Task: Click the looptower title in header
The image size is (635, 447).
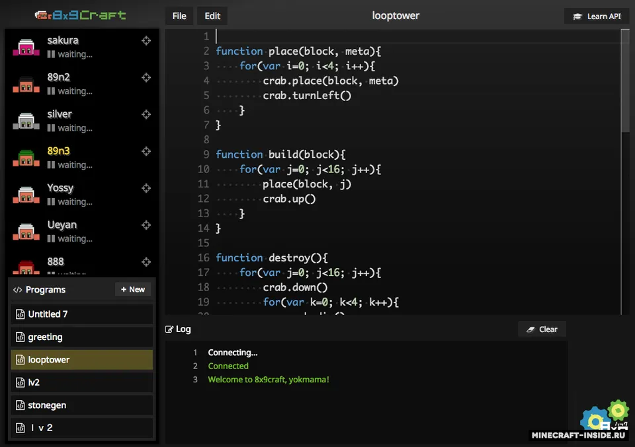Action: click(x=396, y=16)
